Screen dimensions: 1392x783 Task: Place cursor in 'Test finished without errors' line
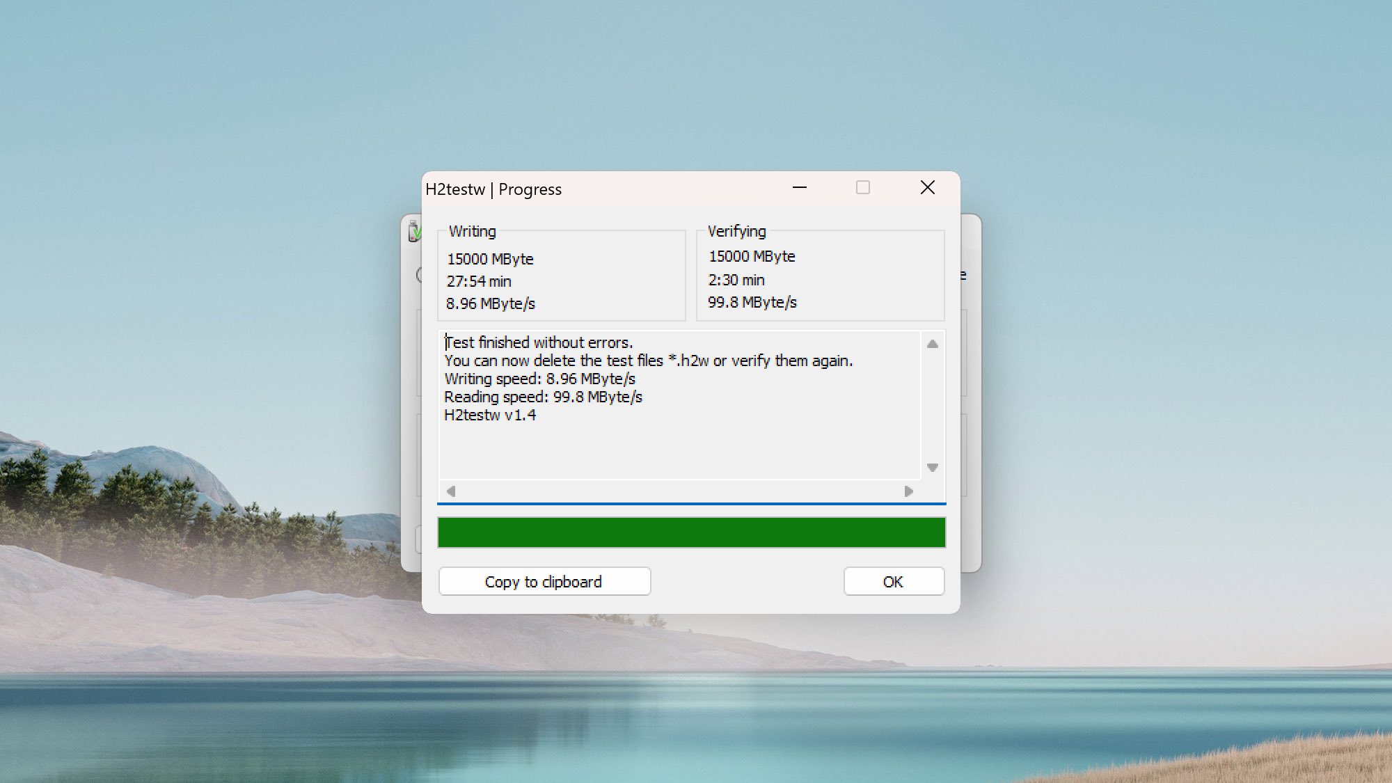click(x=539, y=343)
